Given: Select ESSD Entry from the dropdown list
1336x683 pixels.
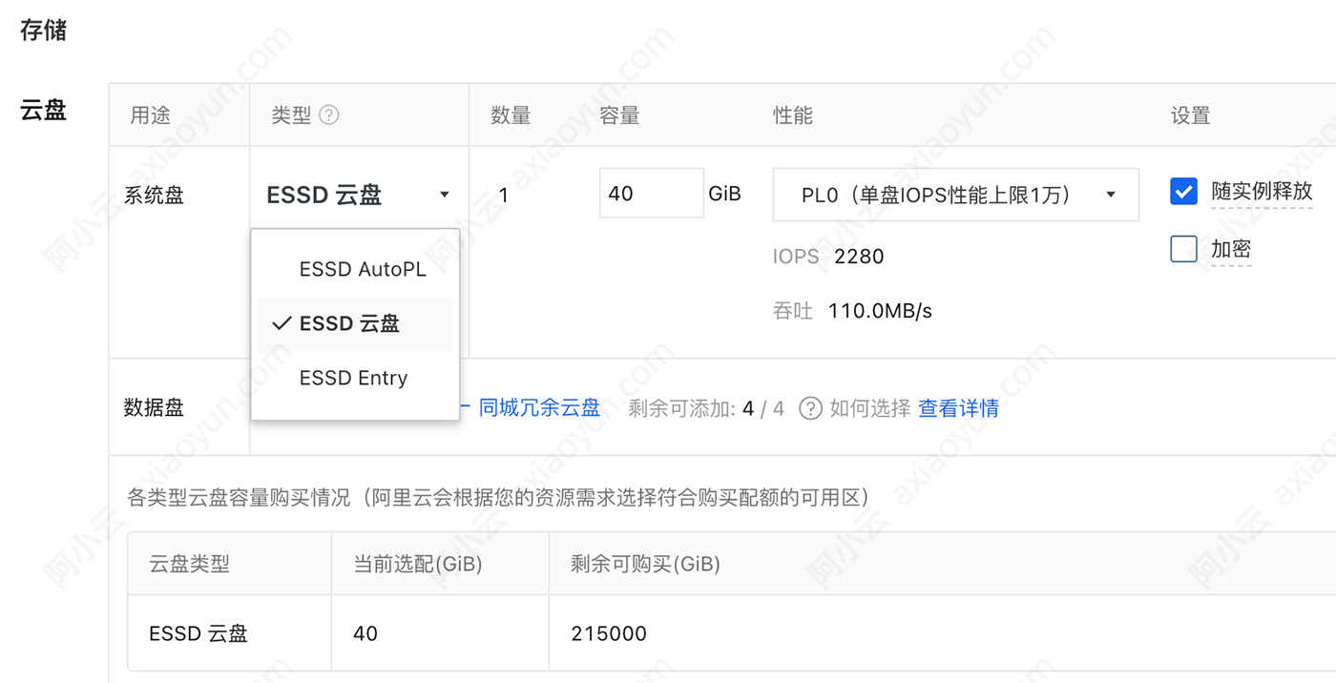Looking at the screenshot, I should (x=354, y=378).
